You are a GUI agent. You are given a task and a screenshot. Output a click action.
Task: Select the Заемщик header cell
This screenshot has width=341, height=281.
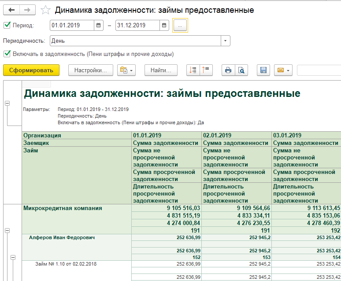point(77,143)
